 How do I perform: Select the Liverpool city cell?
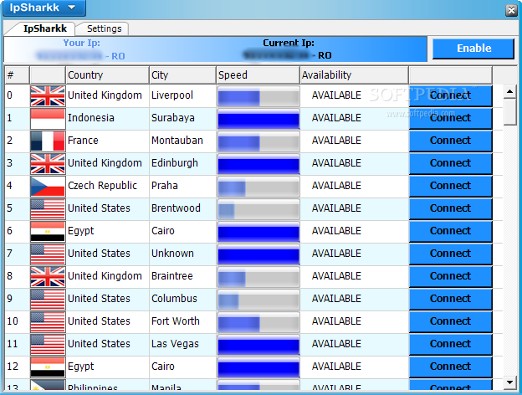pos(182,95)
